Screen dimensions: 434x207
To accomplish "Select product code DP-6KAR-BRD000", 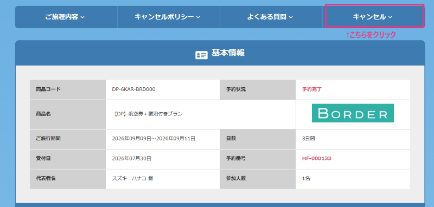I will point(133,89).
